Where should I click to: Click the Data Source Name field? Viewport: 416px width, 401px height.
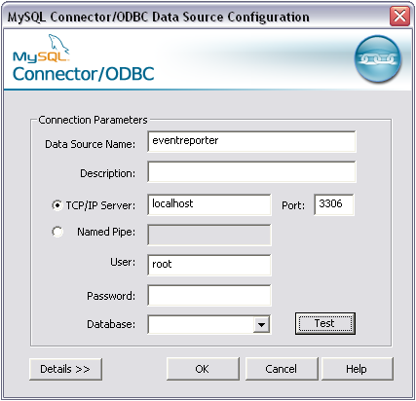pyautogui.click(x=251, y=141)
